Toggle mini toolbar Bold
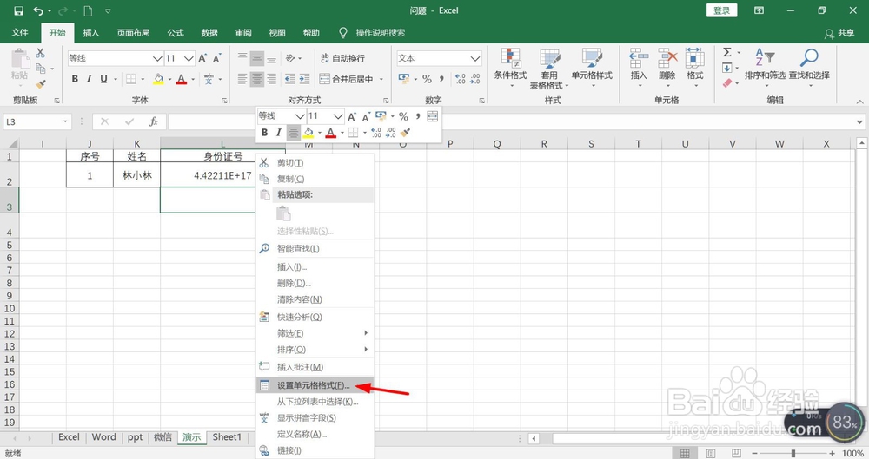Image resolution: width=869 pixels, height=459 pixels. (264, 133)
